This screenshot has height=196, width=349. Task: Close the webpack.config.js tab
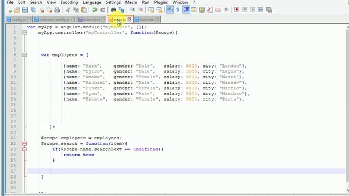click(73, 20)
